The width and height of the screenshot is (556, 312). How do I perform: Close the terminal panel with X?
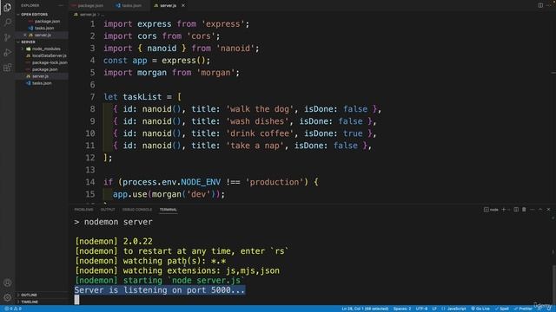548,210
